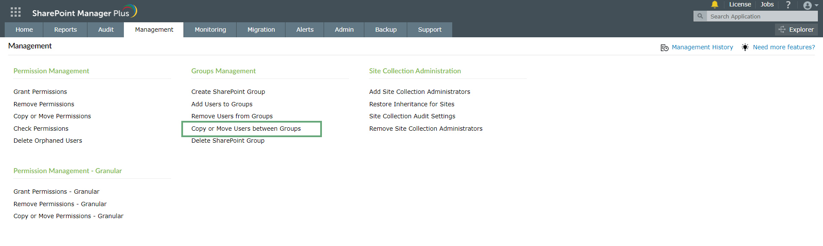Open Delete Orphaned Users
This screenshot has width=823, height=246.
click(x=48, y=141)
